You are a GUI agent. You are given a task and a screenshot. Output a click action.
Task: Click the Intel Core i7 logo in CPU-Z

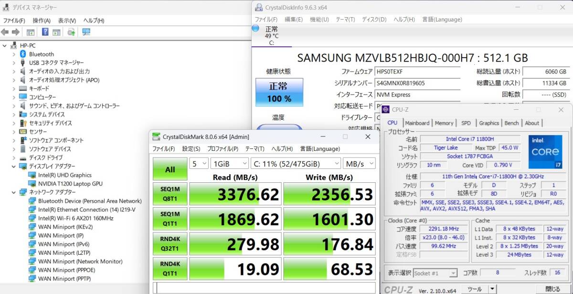coord(545,151)
